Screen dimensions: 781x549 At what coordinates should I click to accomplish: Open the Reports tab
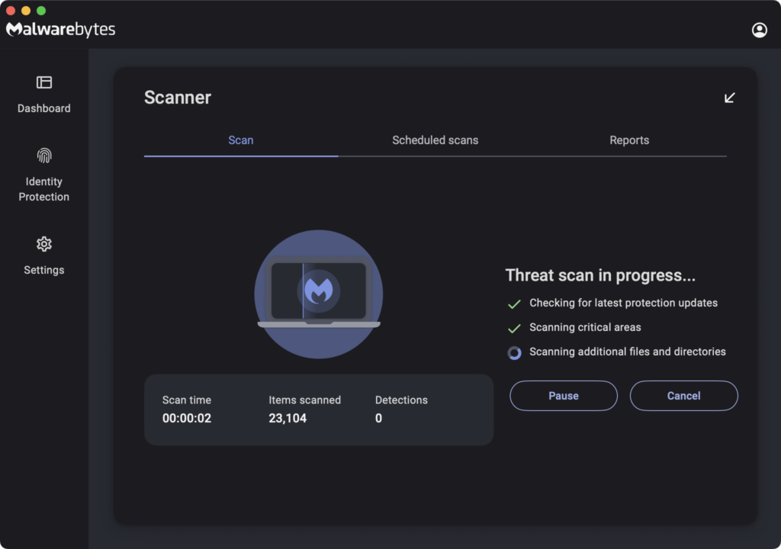pos(629,140)
